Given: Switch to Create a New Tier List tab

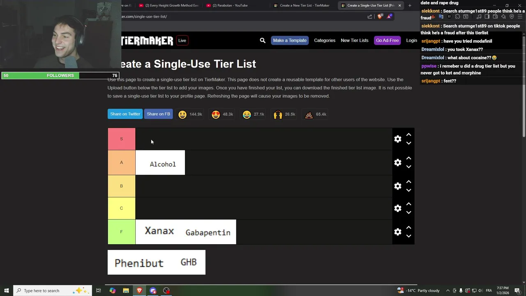Looking at the screenshot, I should coord(304,5).
